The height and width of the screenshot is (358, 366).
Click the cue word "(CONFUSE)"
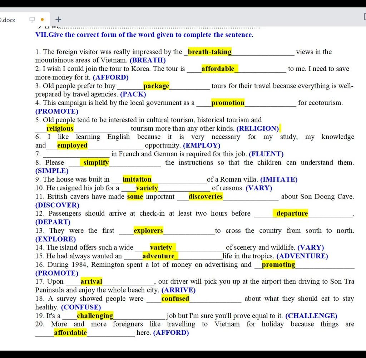click(81, 307)
